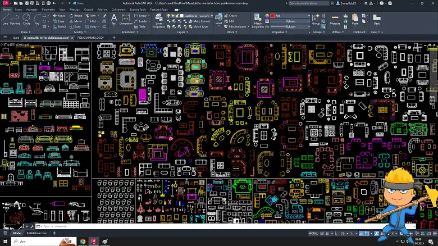Click the Match Properties icon
This screenshot has width=438, height=246.
[x=257, y=20]
